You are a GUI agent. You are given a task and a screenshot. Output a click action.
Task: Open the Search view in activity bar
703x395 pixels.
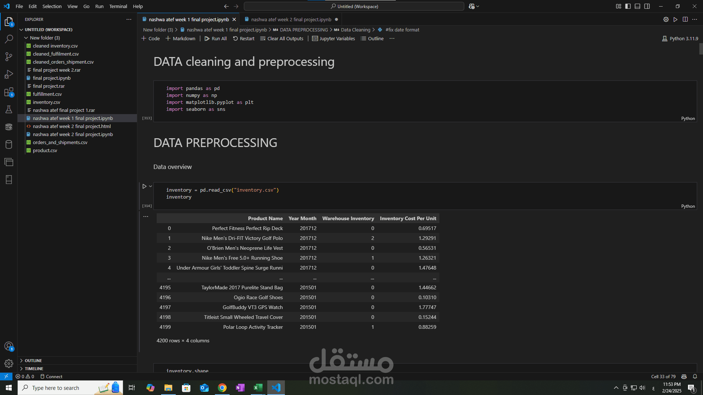9,39
